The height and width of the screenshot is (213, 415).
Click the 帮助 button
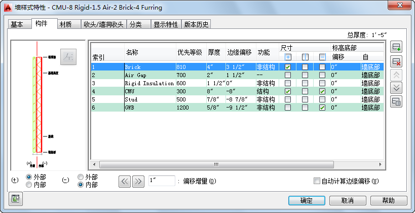[x=389, y=200]
